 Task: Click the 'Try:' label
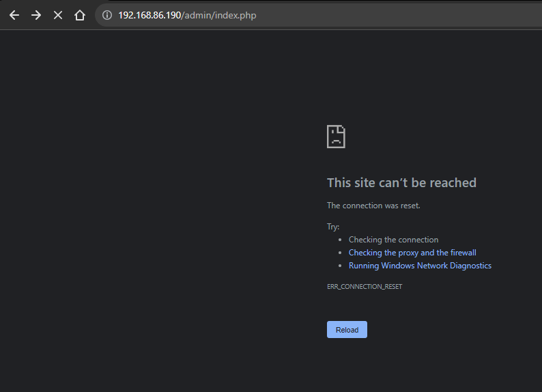click(x=333, y=227)
